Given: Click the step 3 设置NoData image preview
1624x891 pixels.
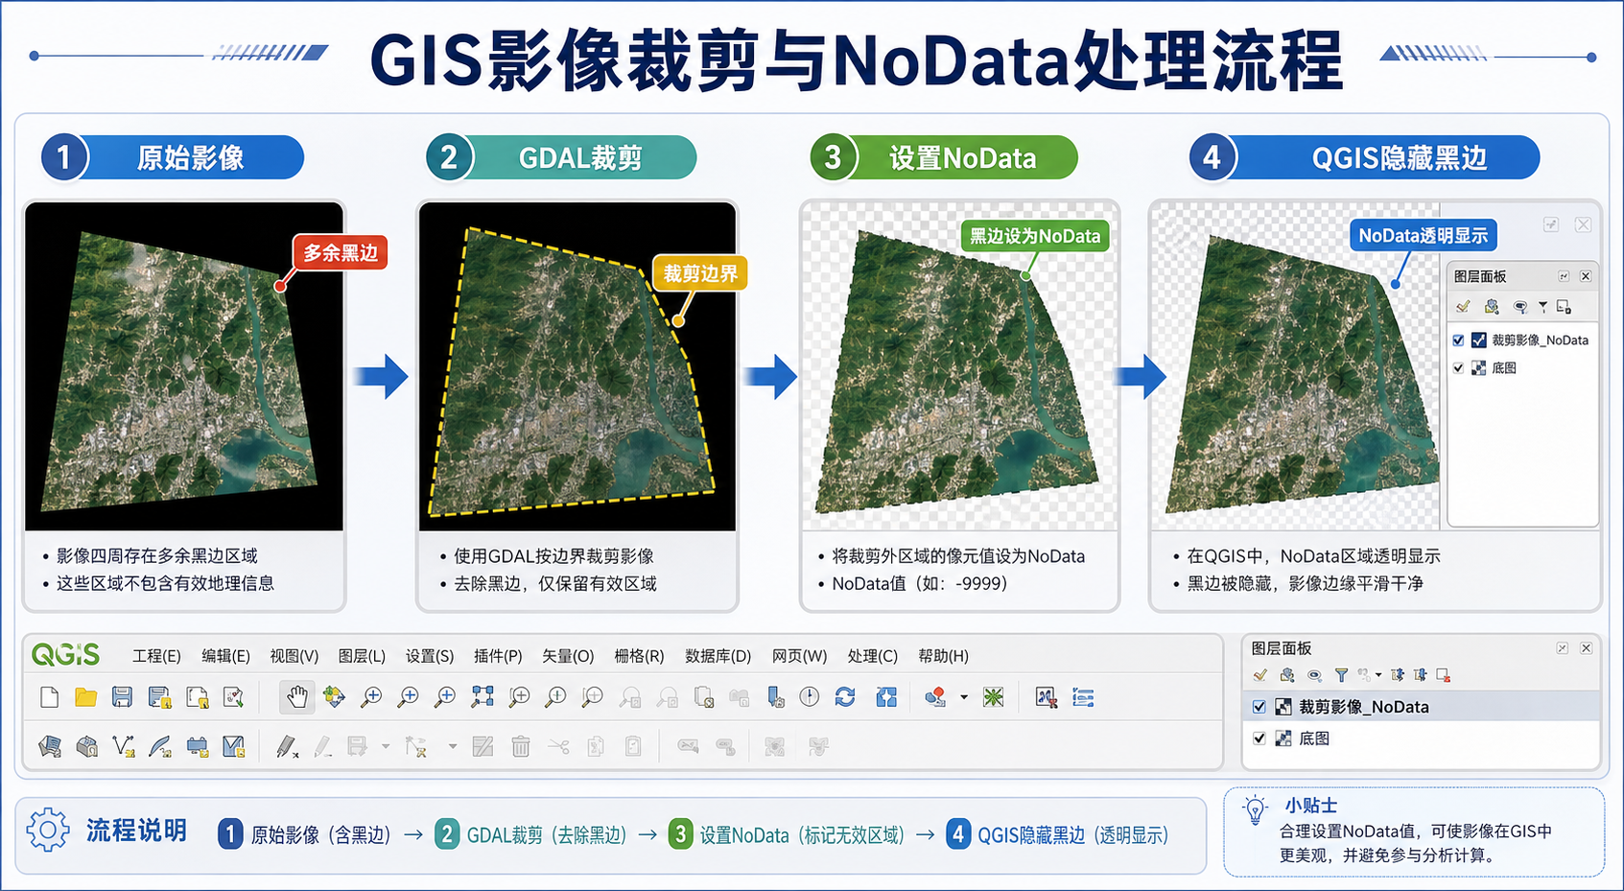Looking at the screenshot, I should click(959, 365).
